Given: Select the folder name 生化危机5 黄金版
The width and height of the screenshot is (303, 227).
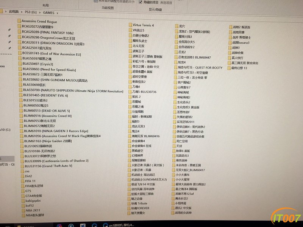Looking at the screenshot, I should pos(188,107).
